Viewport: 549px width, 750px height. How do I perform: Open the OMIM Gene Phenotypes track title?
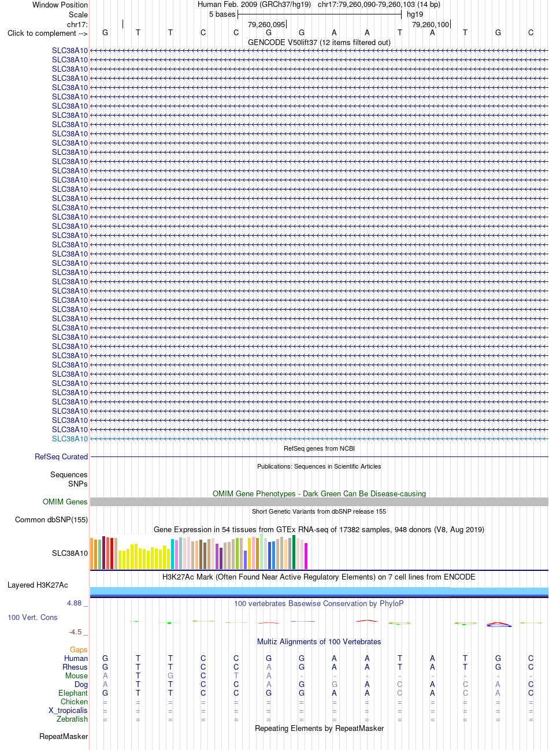tap(319, 493)
